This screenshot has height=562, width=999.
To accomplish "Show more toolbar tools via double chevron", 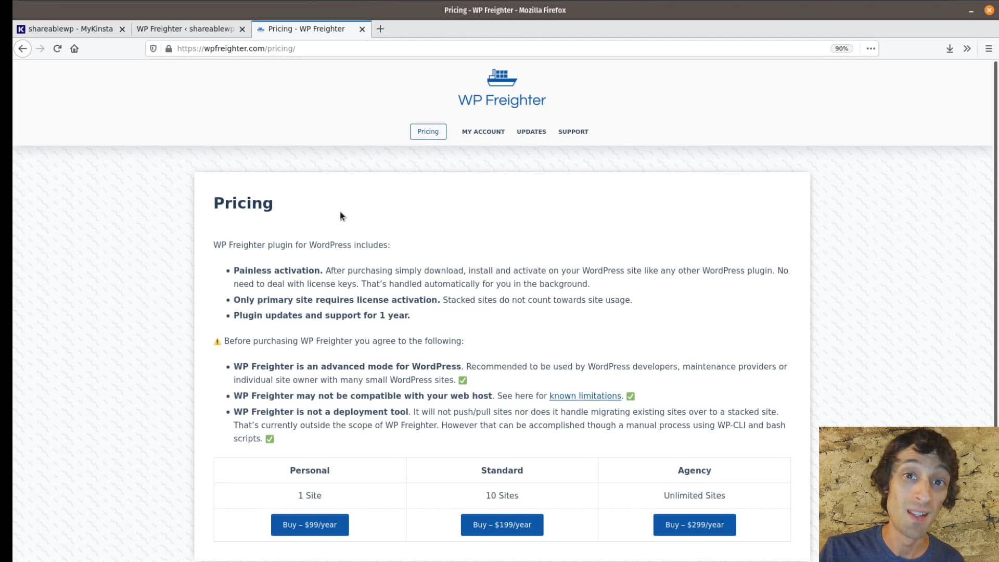I will (x=967, y=48).
